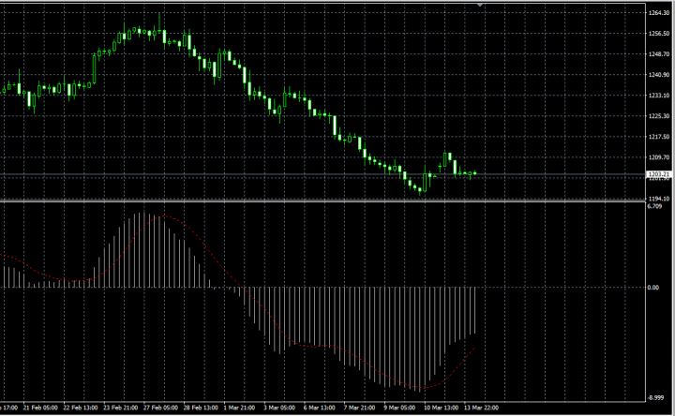Click the chart shift triangle marker
This screenshot has height=416, width=675.
(x=481, y=6)
